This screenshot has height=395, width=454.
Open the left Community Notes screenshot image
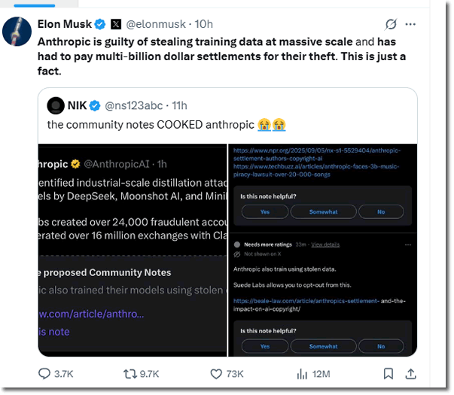pos(132,249)
